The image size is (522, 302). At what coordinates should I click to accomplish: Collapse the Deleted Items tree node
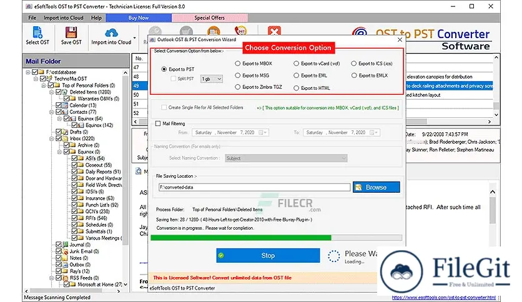point(52,92)
